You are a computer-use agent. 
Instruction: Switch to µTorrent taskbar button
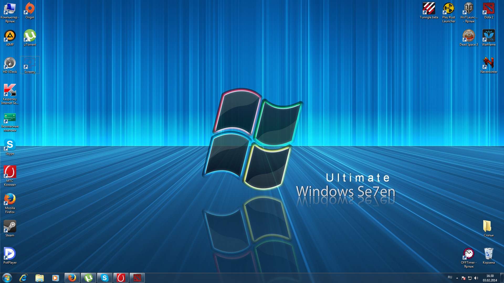88,278
